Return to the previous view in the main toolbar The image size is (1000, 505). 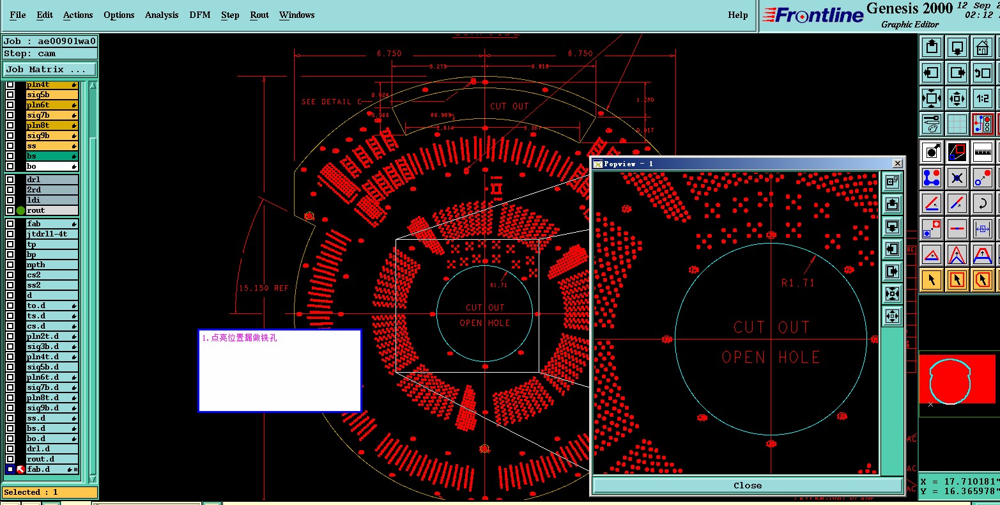coord(982,73)
